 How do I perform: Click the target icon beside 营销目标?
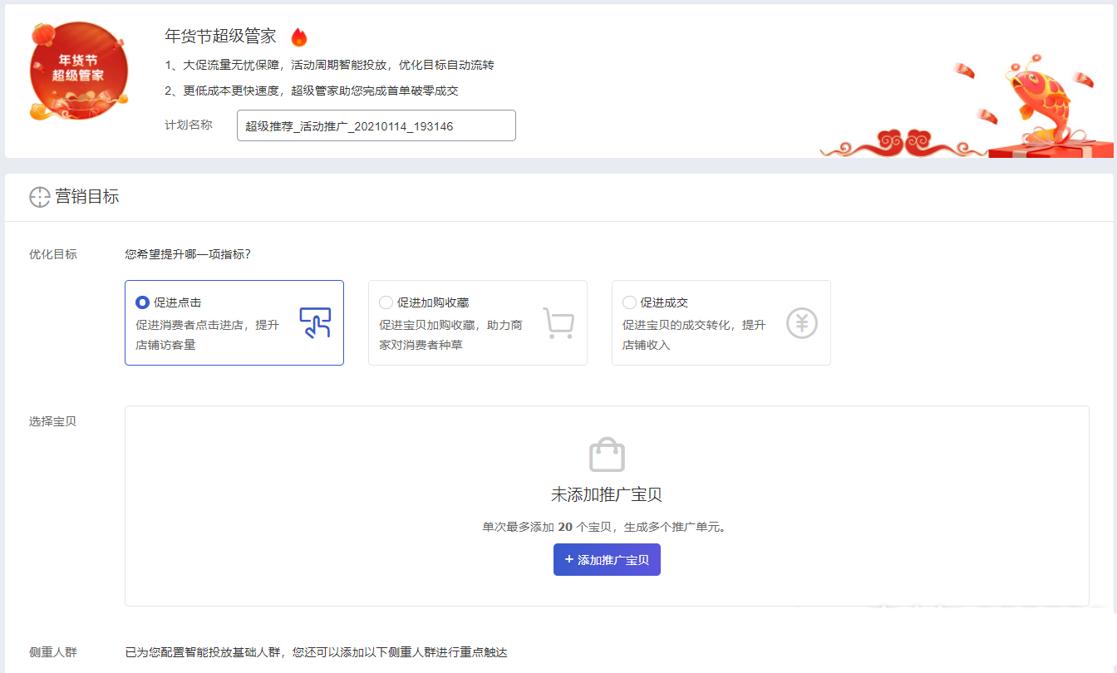pyautogui.click(x=39, y=198)
